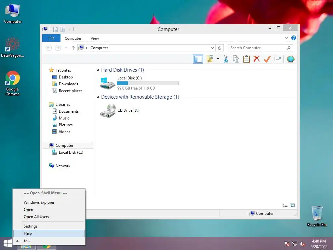The image size is (333, 250).
Task: Open the Music library
Action: click(64, 118)
